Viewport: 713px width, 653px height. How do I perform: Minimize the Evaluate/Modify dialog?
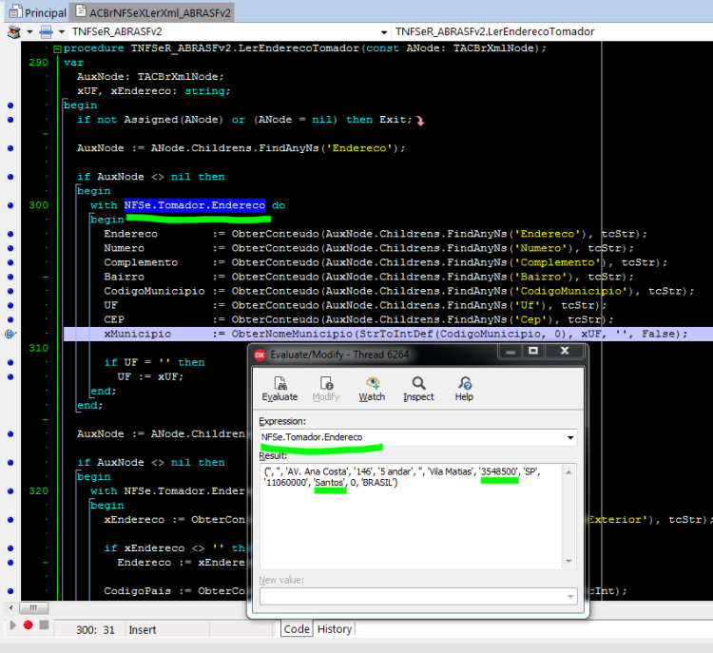tap(511, 352)
